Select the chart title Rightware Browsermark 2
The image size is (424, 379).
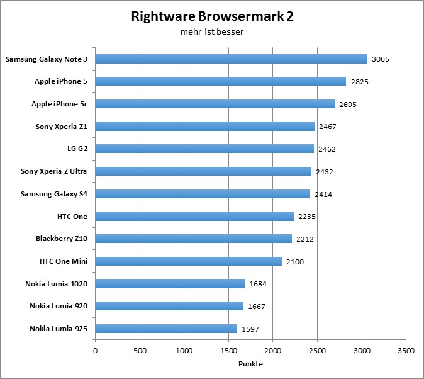point(212,16)
